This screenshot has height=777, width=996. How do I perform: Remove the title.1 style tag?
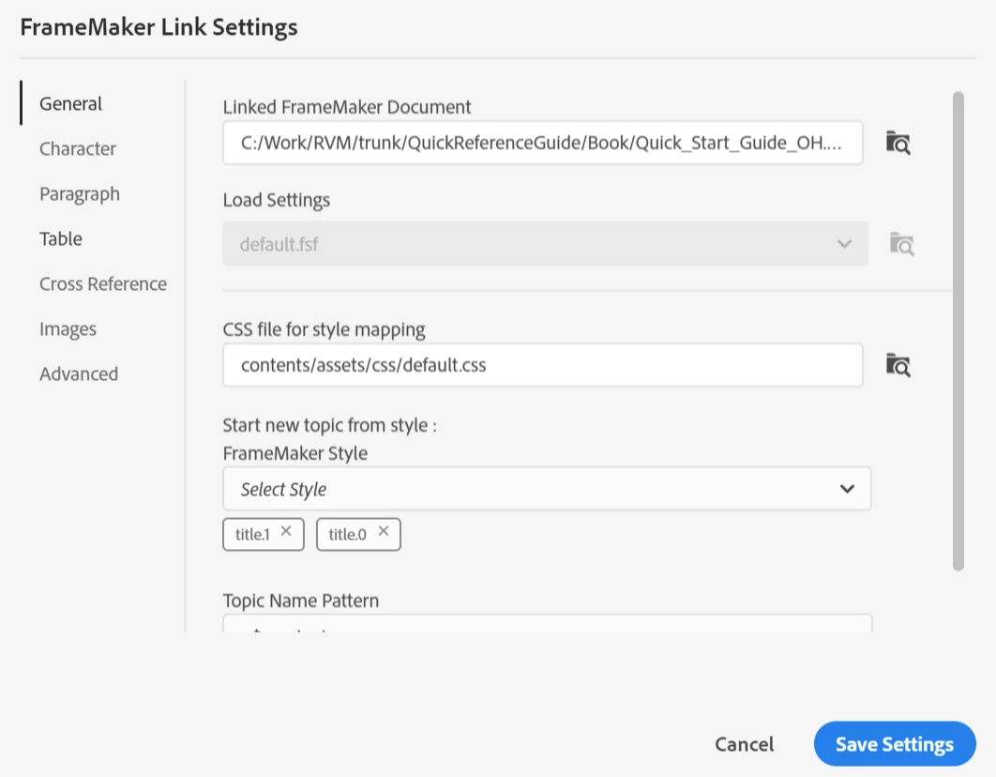click(x=286, y=531)
